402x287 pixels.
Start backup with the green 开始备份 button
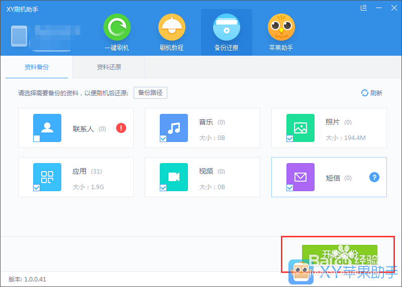pos(340,254)
